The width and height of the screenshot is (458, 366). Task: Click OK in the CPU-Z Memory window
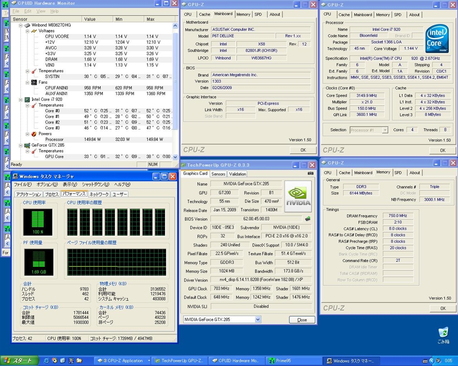coord(442,308)
